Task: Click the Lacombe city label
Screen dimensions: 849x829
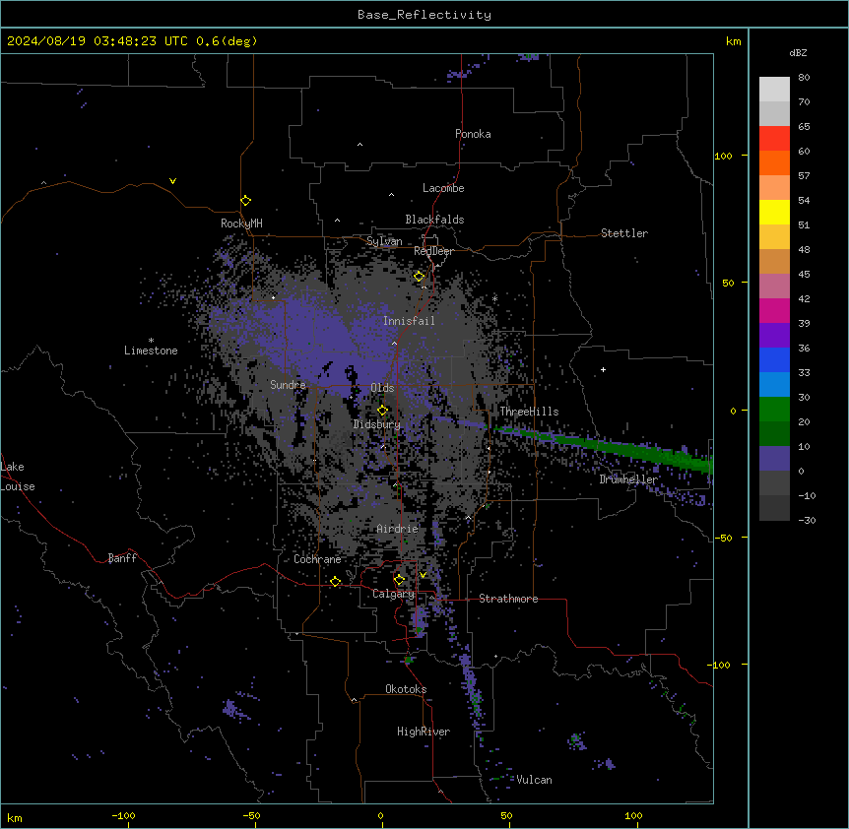Action: coord(443,188)
